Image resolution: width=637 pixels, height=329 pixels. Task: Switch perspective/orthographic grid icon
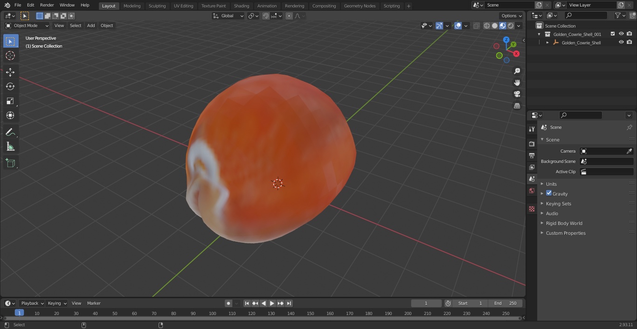[517, 105]
